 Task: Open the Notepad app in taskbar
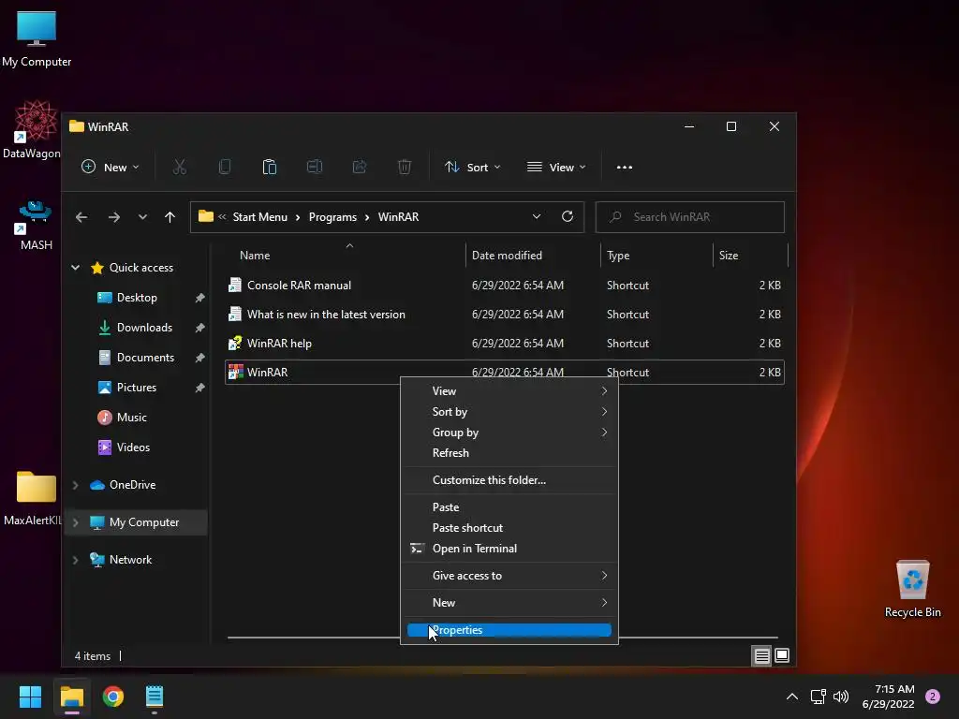point(155,697)
